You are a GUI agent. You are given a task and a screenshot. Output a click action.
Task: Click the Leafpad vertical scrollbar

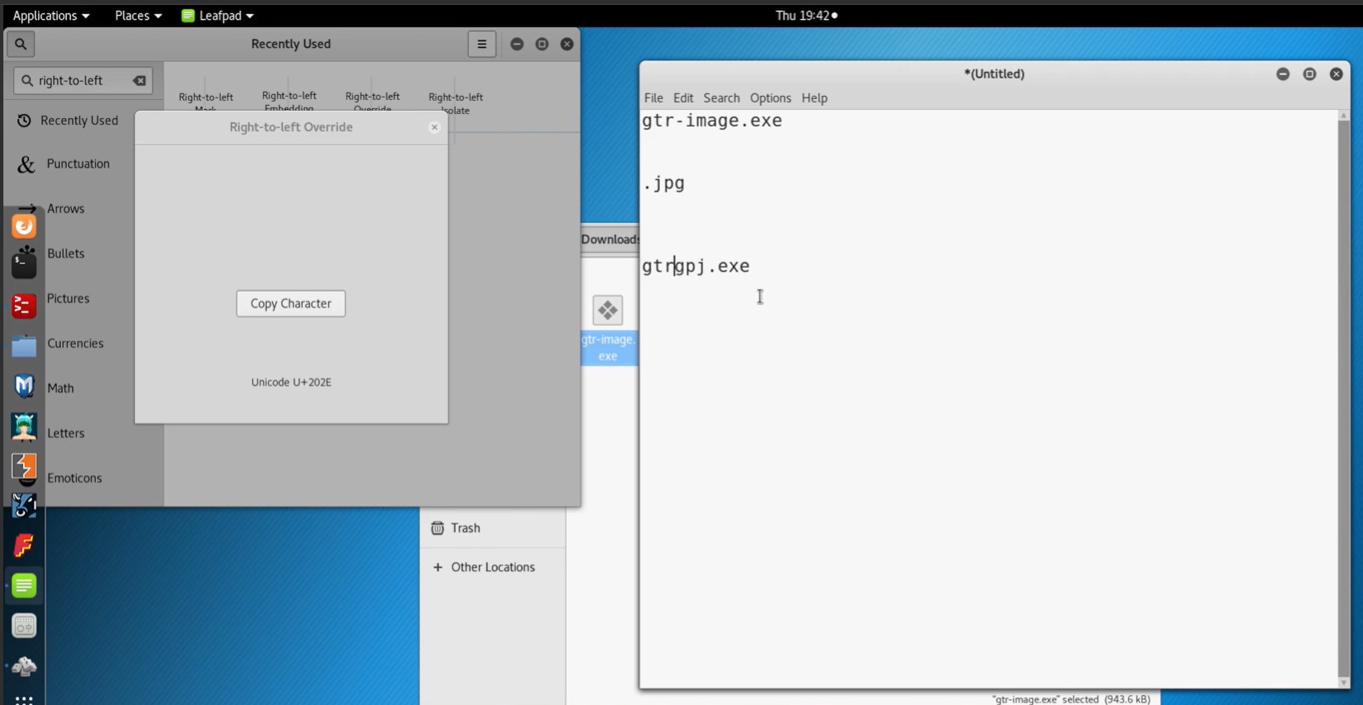[x=1343, y=397]
